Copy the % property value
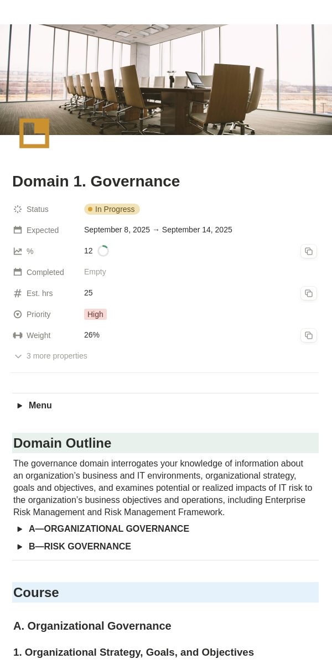Viewport: 332px width, 664px height. point(309,251)
